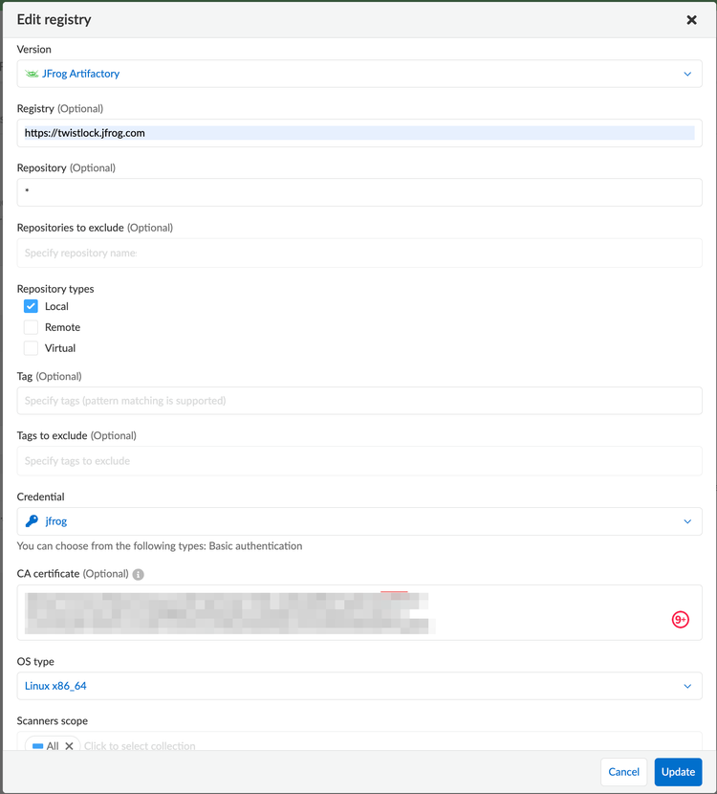Enable the Remote repository type
This screenshot has width=717, height=794.
[30, 327]
